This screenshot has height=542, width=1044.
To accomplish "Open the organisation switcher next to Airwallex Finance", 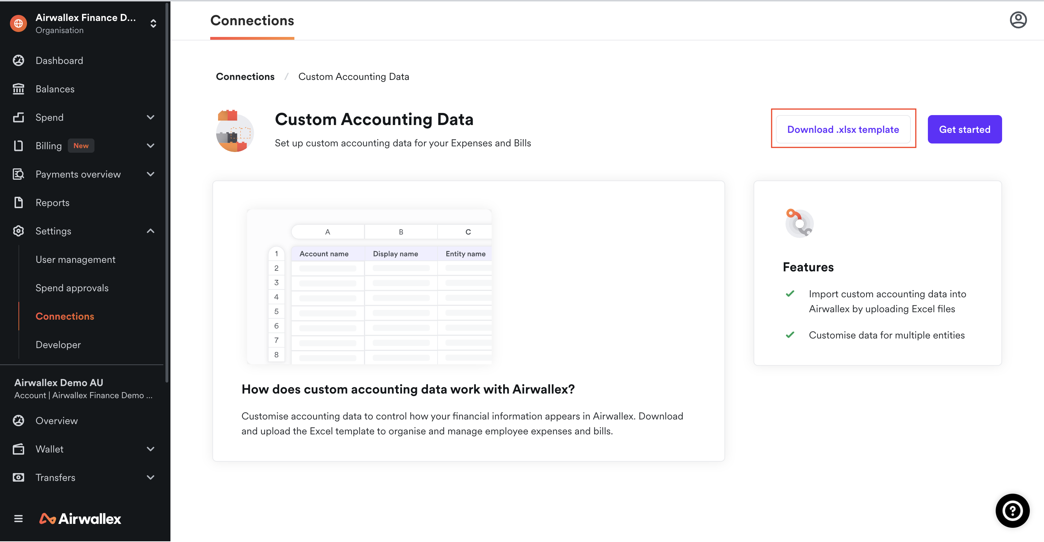I will [x=153, y=23].
